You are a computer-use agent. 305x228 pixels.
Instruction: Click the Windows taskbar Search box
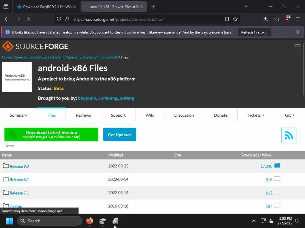50,221
